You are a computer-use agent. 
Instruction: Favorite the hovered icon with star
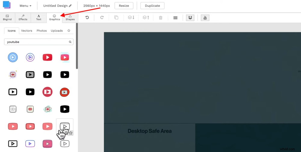71,133
